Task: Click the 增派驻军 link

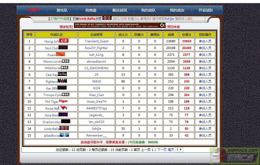Action: pyautogui.click(x=66, y=27)
